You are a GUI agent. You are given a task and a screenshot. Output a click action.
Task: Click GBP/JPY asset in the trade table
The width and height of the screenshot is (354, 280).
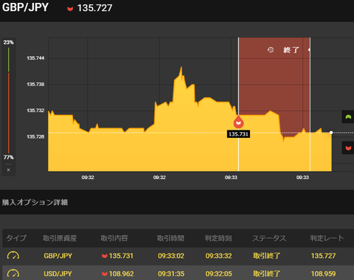pos(58,256)
